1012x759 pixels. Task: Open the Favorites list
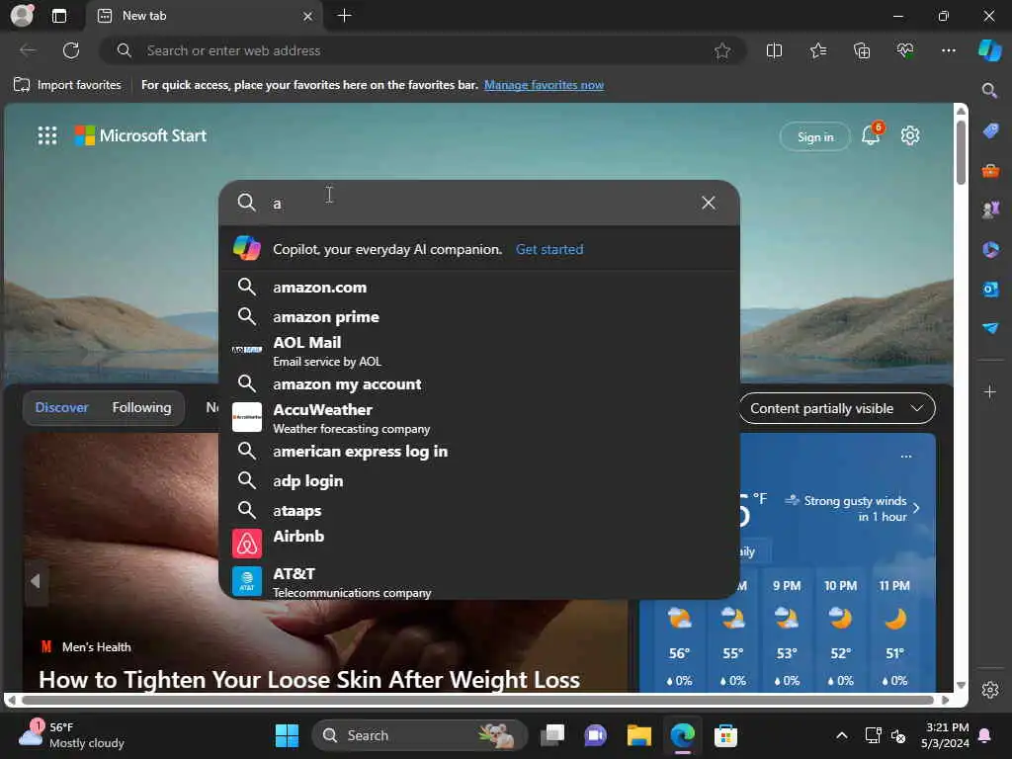pos(817,50)
